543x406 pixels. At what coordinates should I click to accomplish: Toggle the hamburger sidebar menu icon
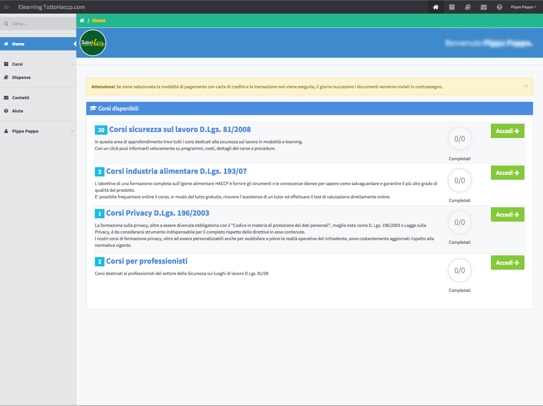[x=6, y=7]
